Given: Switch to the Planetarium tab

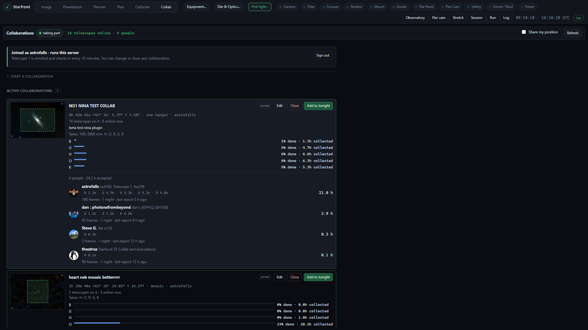Looking at the screenshot, I should [73, 7].
